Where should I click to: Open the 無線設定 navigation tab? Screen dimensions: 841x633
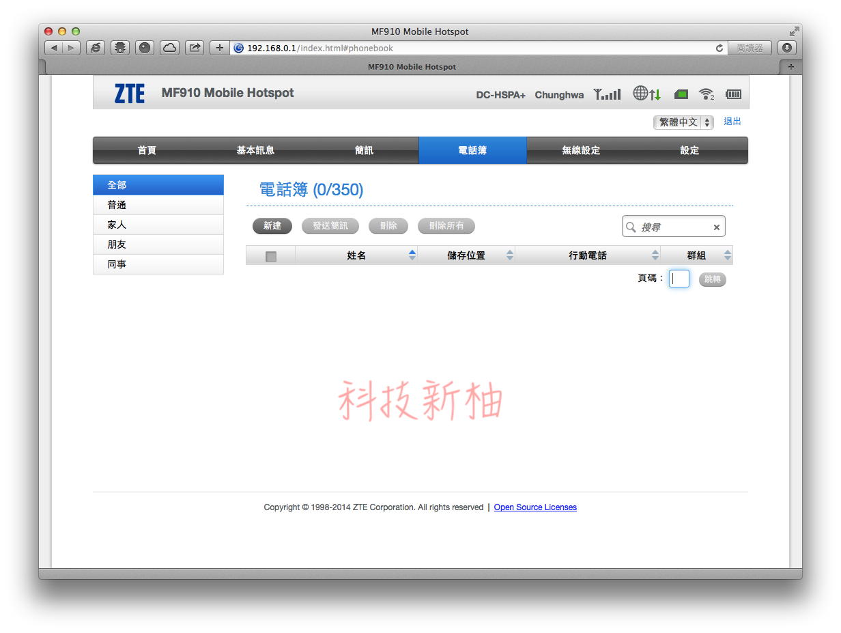(581, 150)
